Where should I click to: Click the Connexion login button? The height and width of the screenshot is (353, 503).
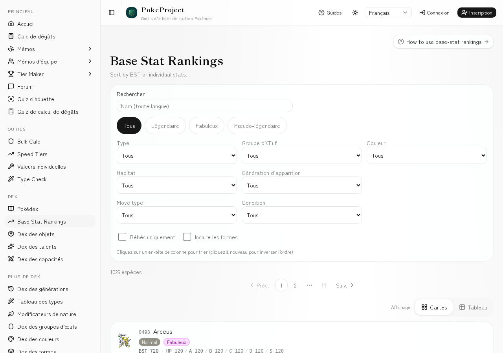435,13
